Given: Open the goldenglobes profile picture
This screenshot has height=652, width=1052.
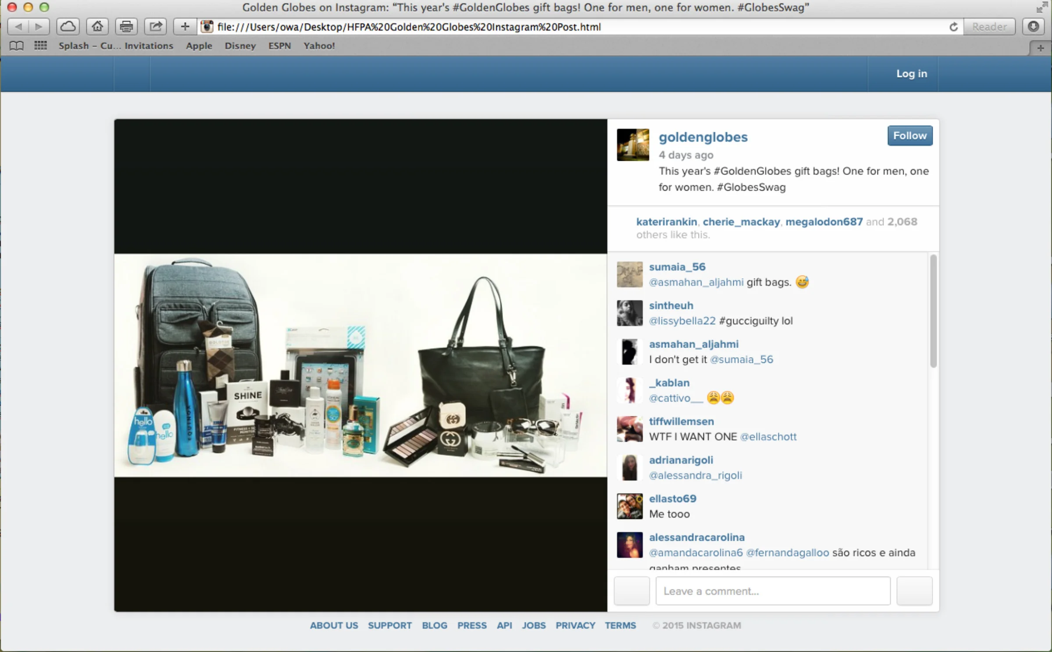Looking at the screenshot, I should (633, 145).
